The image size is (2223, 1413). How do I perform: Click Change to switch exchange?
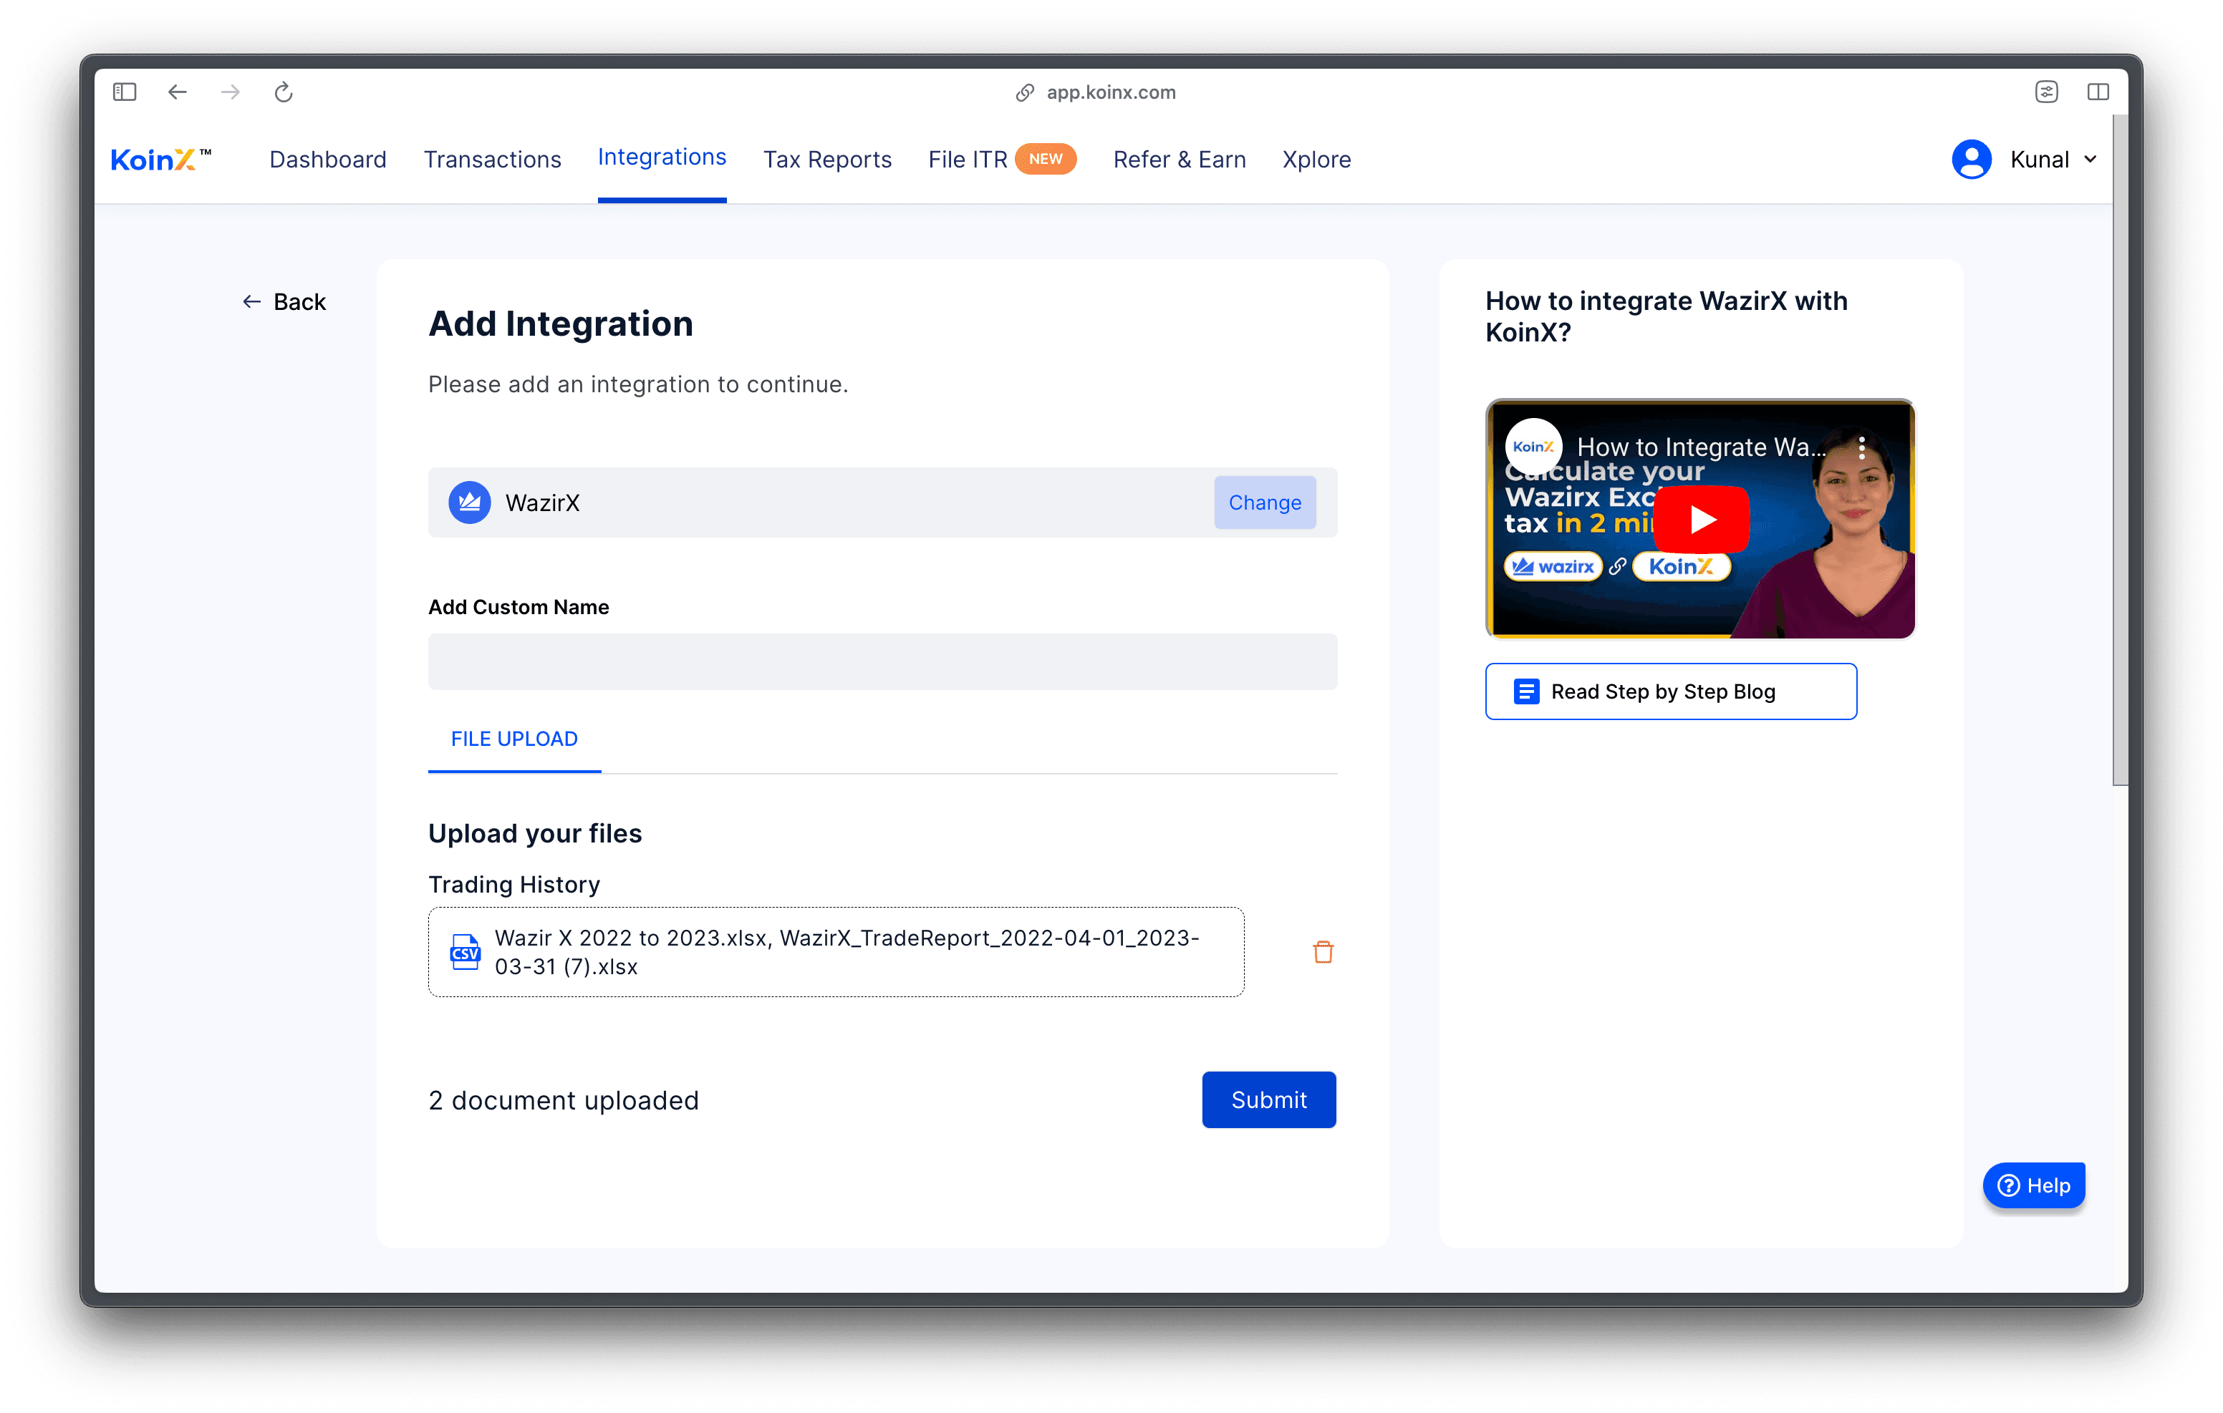point(1265,503)
